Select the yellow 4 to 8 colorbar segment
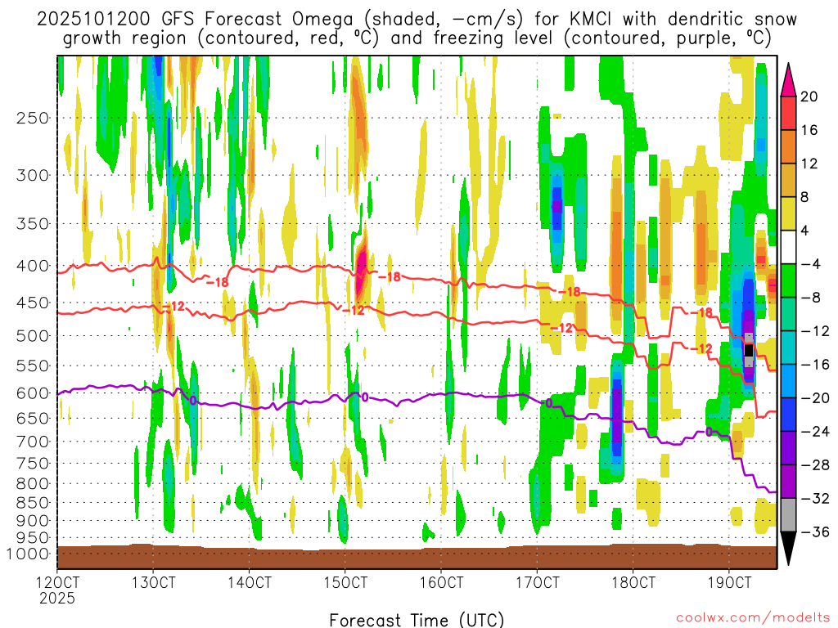This screenshot has height=628, width=838. 789,213
